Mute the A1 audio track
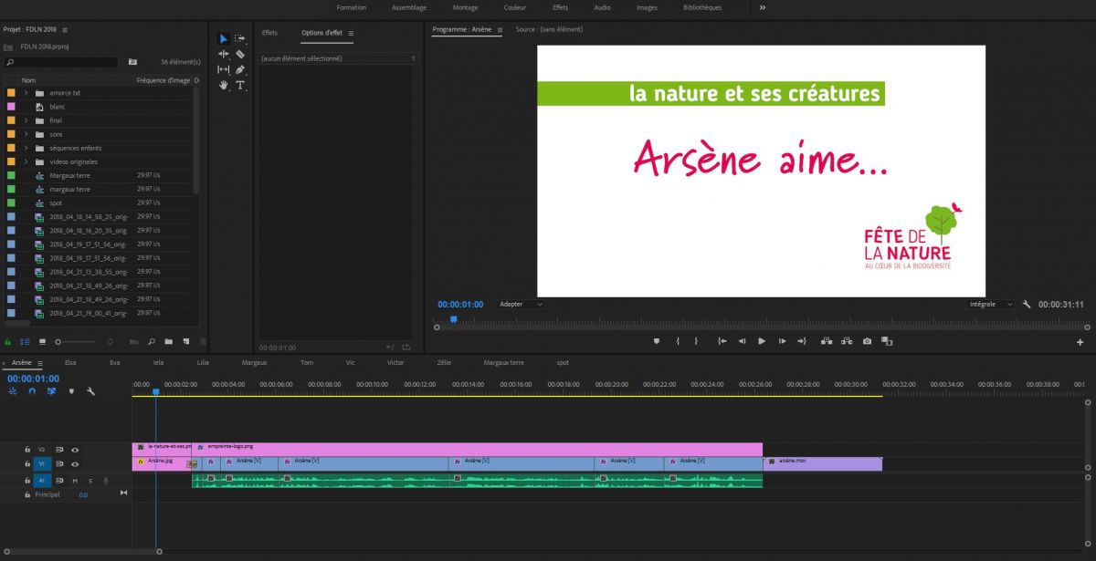 tap(76, 480)
